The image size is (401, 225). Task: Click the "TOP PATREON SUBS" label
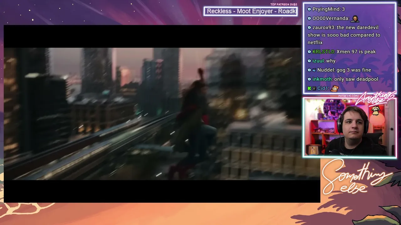284,4
